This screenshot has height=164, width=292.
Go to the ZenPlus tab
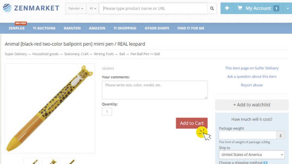pyautogui.click(x=17, y=28)
